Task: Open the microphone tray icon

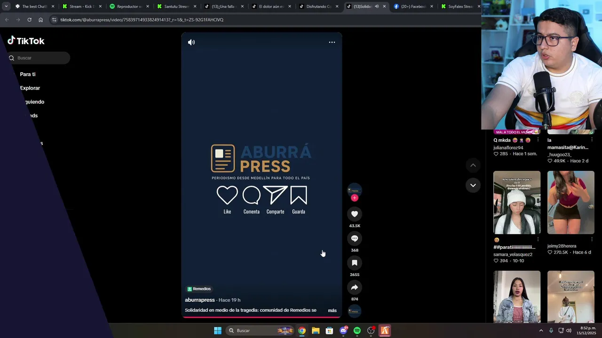Action: [551, 330]
